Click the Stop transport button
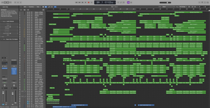210x108 pixels. click(82, 2)
